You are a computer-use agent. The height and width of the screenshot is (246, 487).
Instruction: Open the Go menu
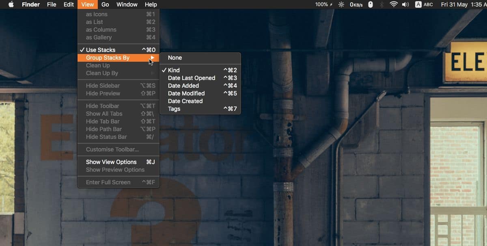click(105, 4)
